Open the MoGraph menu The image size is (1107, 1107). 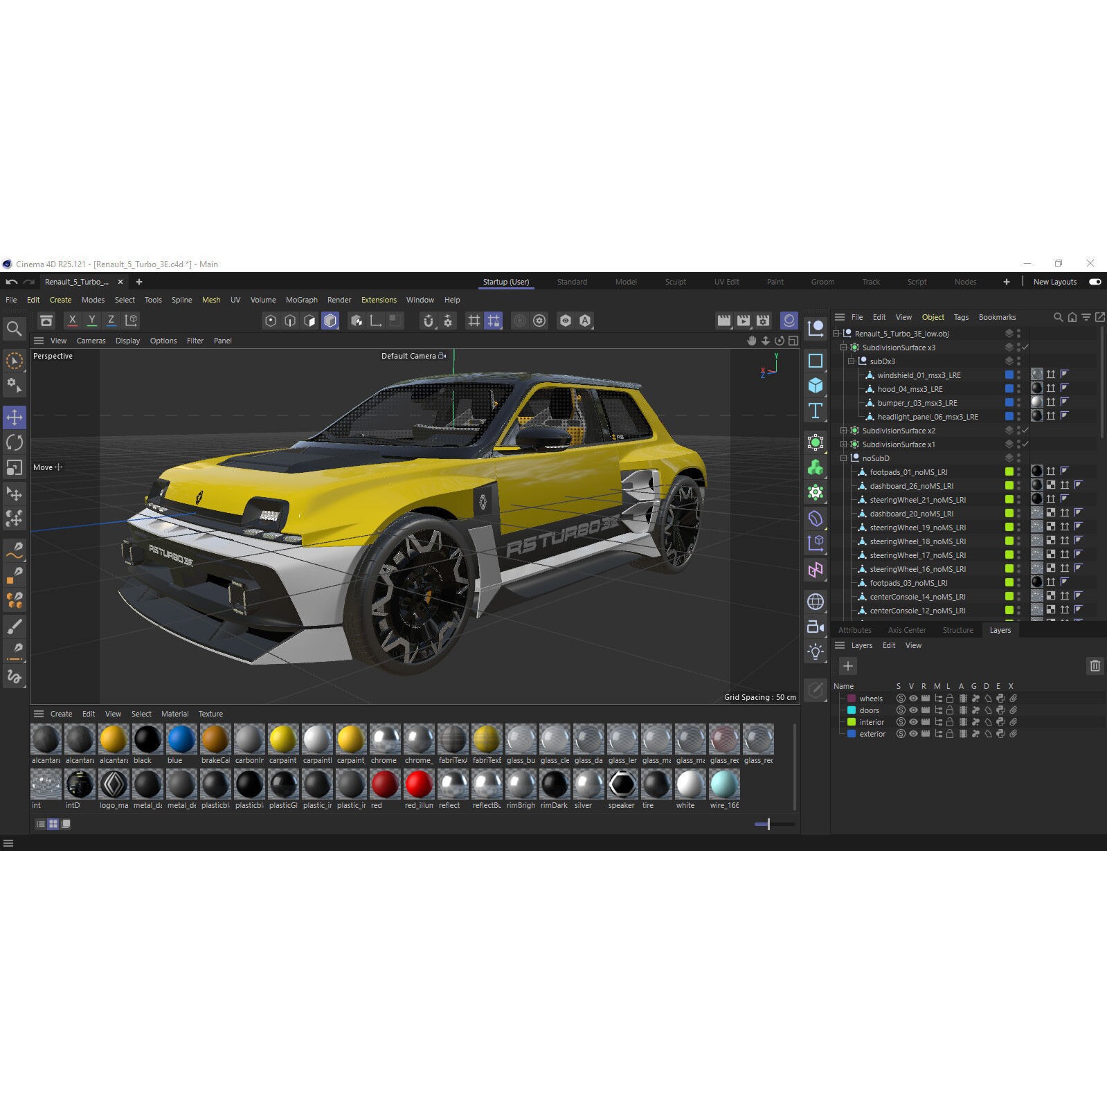pos(302,300)
